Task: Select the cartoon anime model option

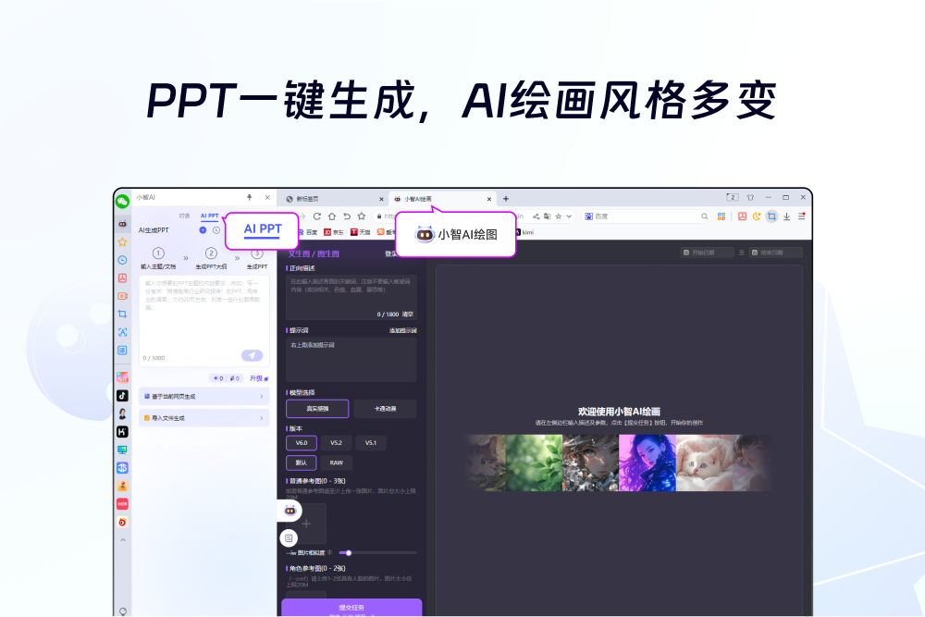Action: [385, 409]
